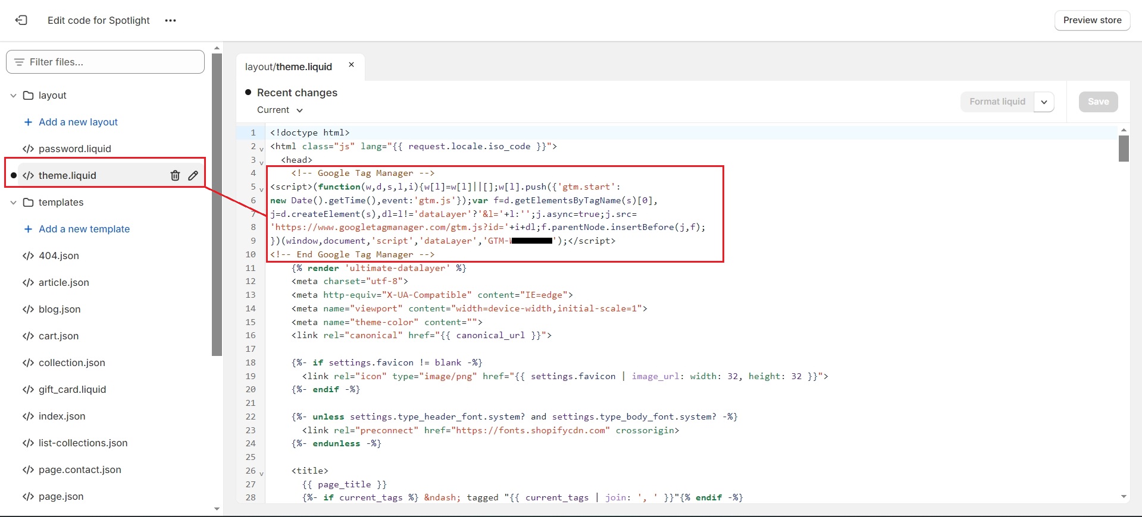Click the code icon beside blog.json
Screen dimensions: 1142x517
28,309
